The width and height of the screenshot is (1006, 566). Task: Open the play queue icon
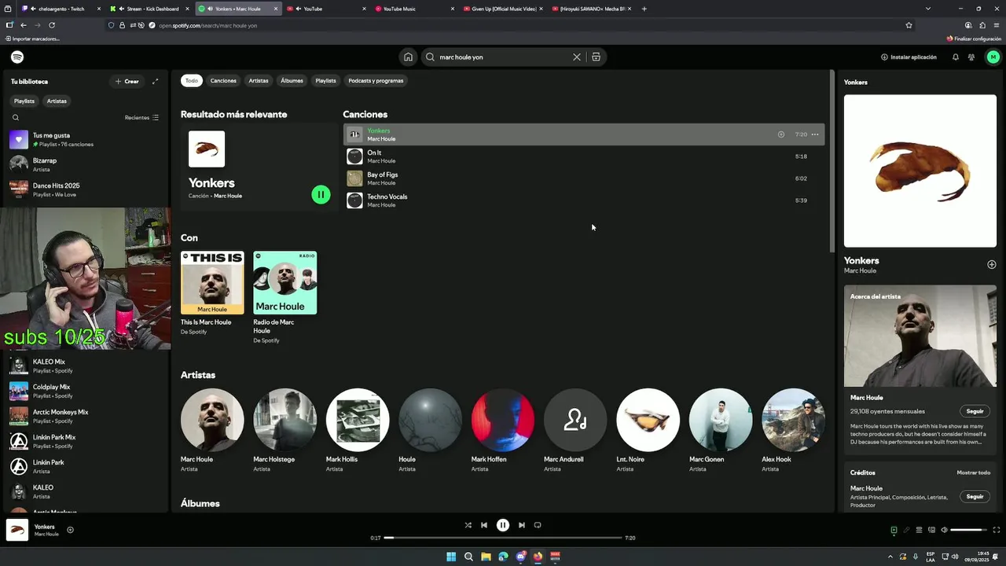919,530
